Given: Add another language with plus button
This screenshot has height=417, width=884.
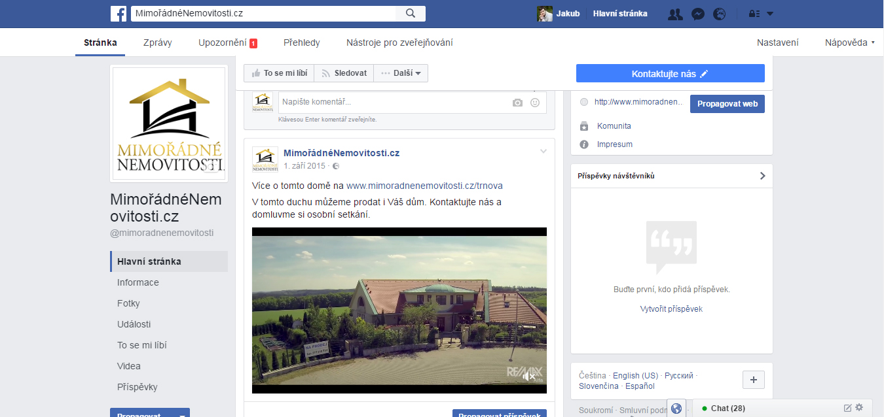Looking at the screenshot, I should click(x=753, y=380).
